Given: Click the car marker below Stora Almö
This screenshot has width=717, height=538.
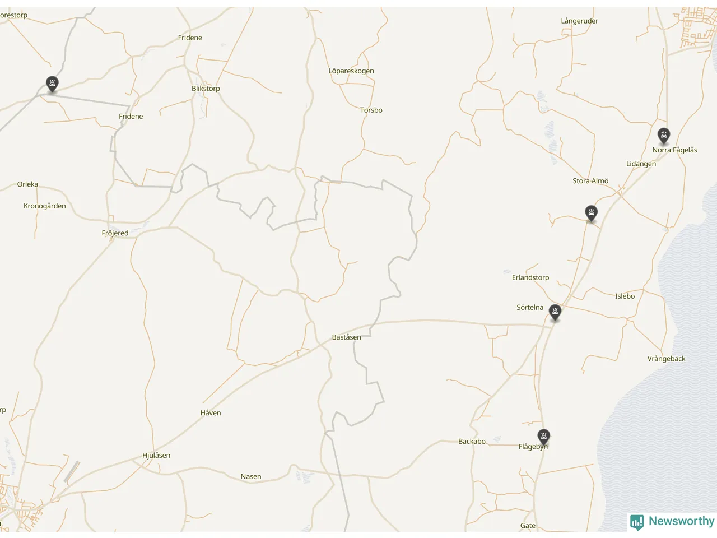Looking at the screenshot, I should [591, 214].
